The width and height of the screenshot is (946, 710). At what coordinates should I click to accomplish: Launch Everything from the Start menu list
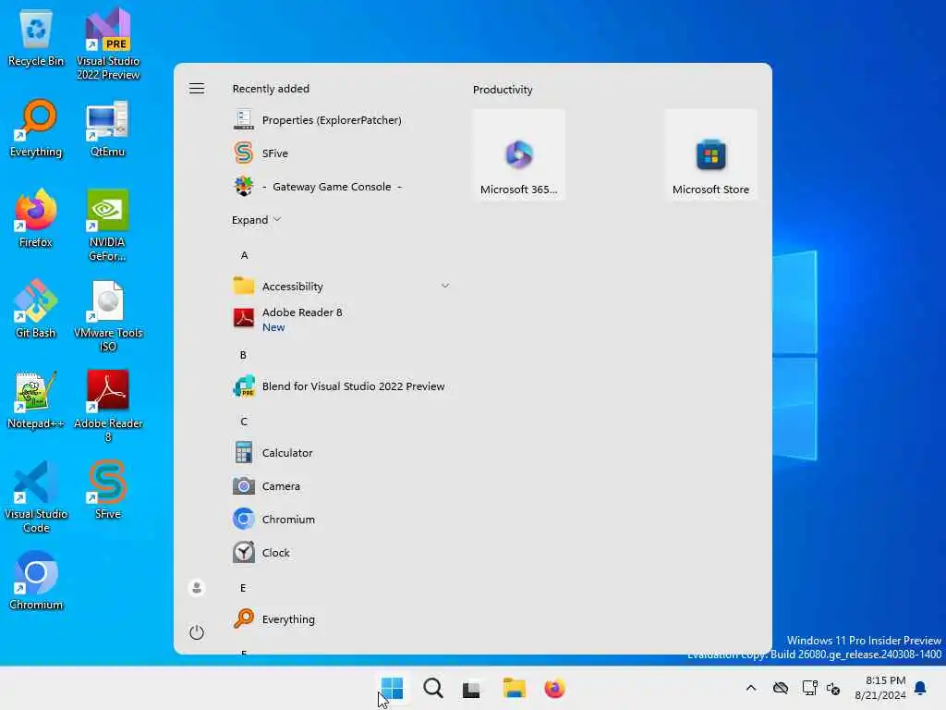coord(342,618)
